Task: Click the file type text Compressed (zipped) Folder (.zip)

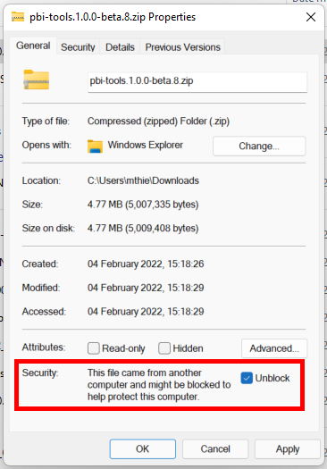Action: (158, 121)
